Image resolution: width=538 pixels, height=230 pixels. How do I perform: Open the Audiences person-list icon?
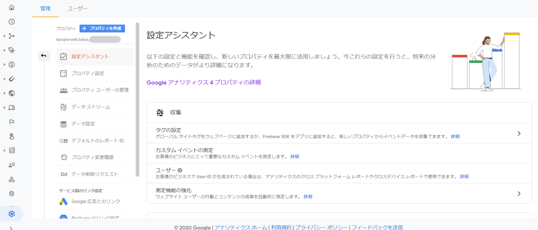coord(12,165)
